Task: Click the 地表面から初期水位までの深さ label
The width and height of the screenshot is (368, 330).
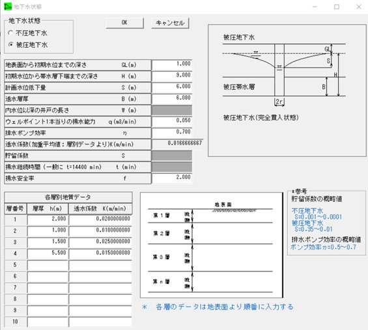Action: pyautogui.click(x=46, y=65)
